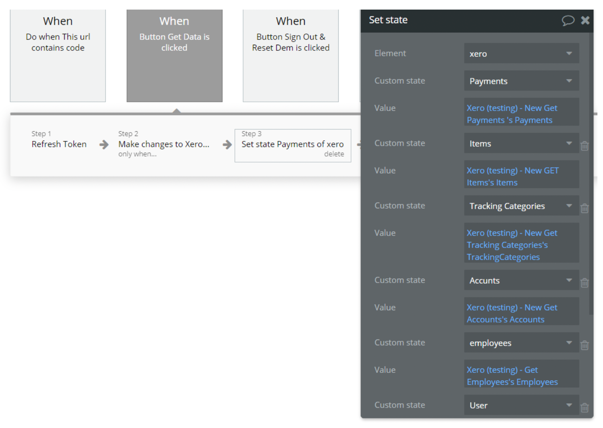Image resolution: width=603 pixels, height=428 pixels.
Task: Click 'only when...' under Step 2
Action: [137, 154]
